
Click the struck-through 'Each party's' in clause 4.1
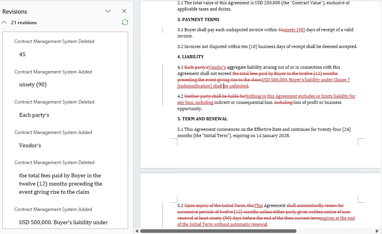tap(196, 67)
